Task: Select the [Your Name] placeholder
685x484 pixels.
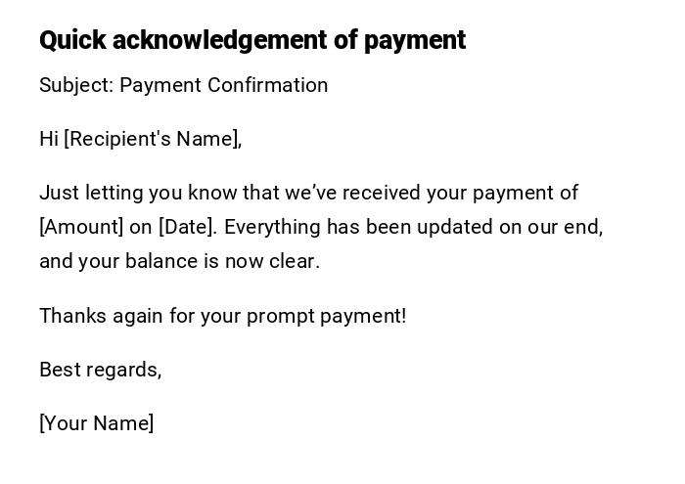Action: click(x=96, y=423)
